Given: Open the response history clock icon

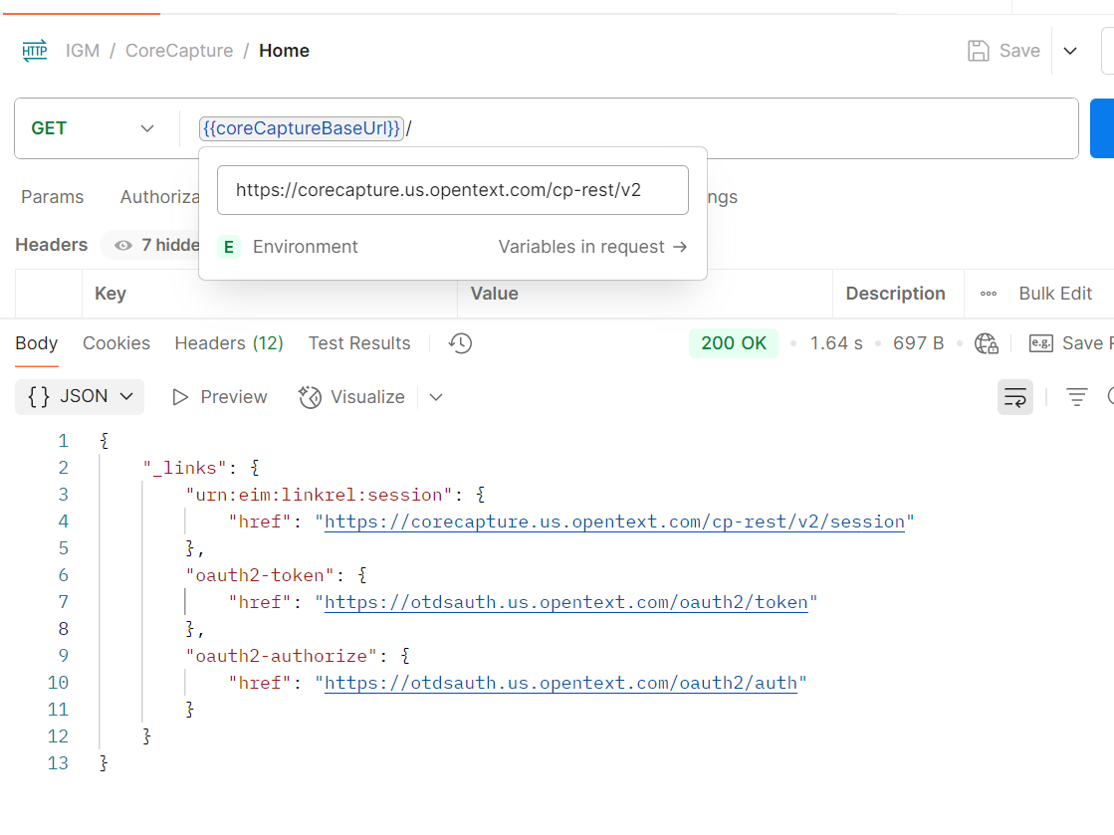Looking at the screenshot, I should pyautogui.click(x=460, y=343).
